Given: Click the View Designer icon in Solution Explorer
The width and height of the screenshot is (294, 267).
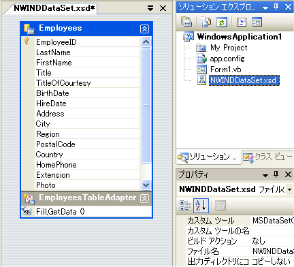Looking at the screenshot, I should pos(257,22).
